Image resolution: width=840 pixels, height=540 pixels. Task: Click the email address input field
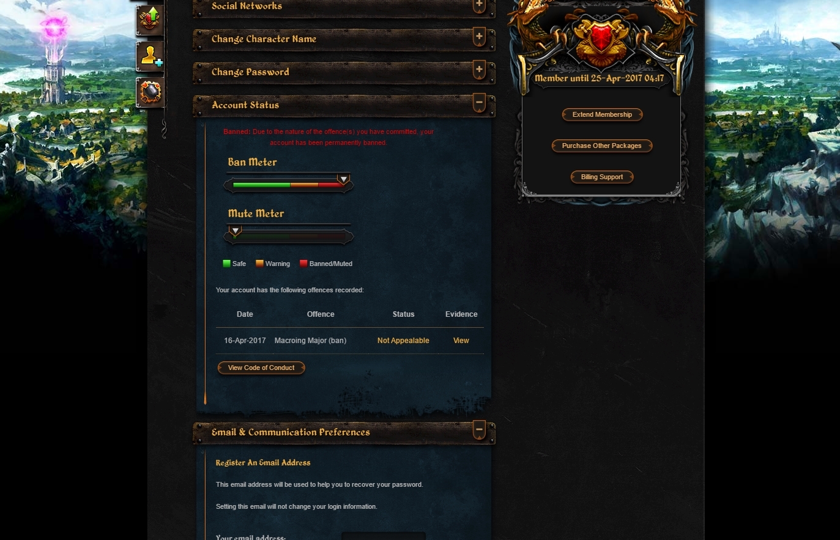(x=384, y=536)
